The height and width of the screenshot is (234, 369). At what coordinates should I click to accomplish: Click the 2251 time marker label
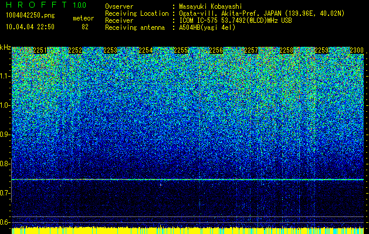click(40, 50)
